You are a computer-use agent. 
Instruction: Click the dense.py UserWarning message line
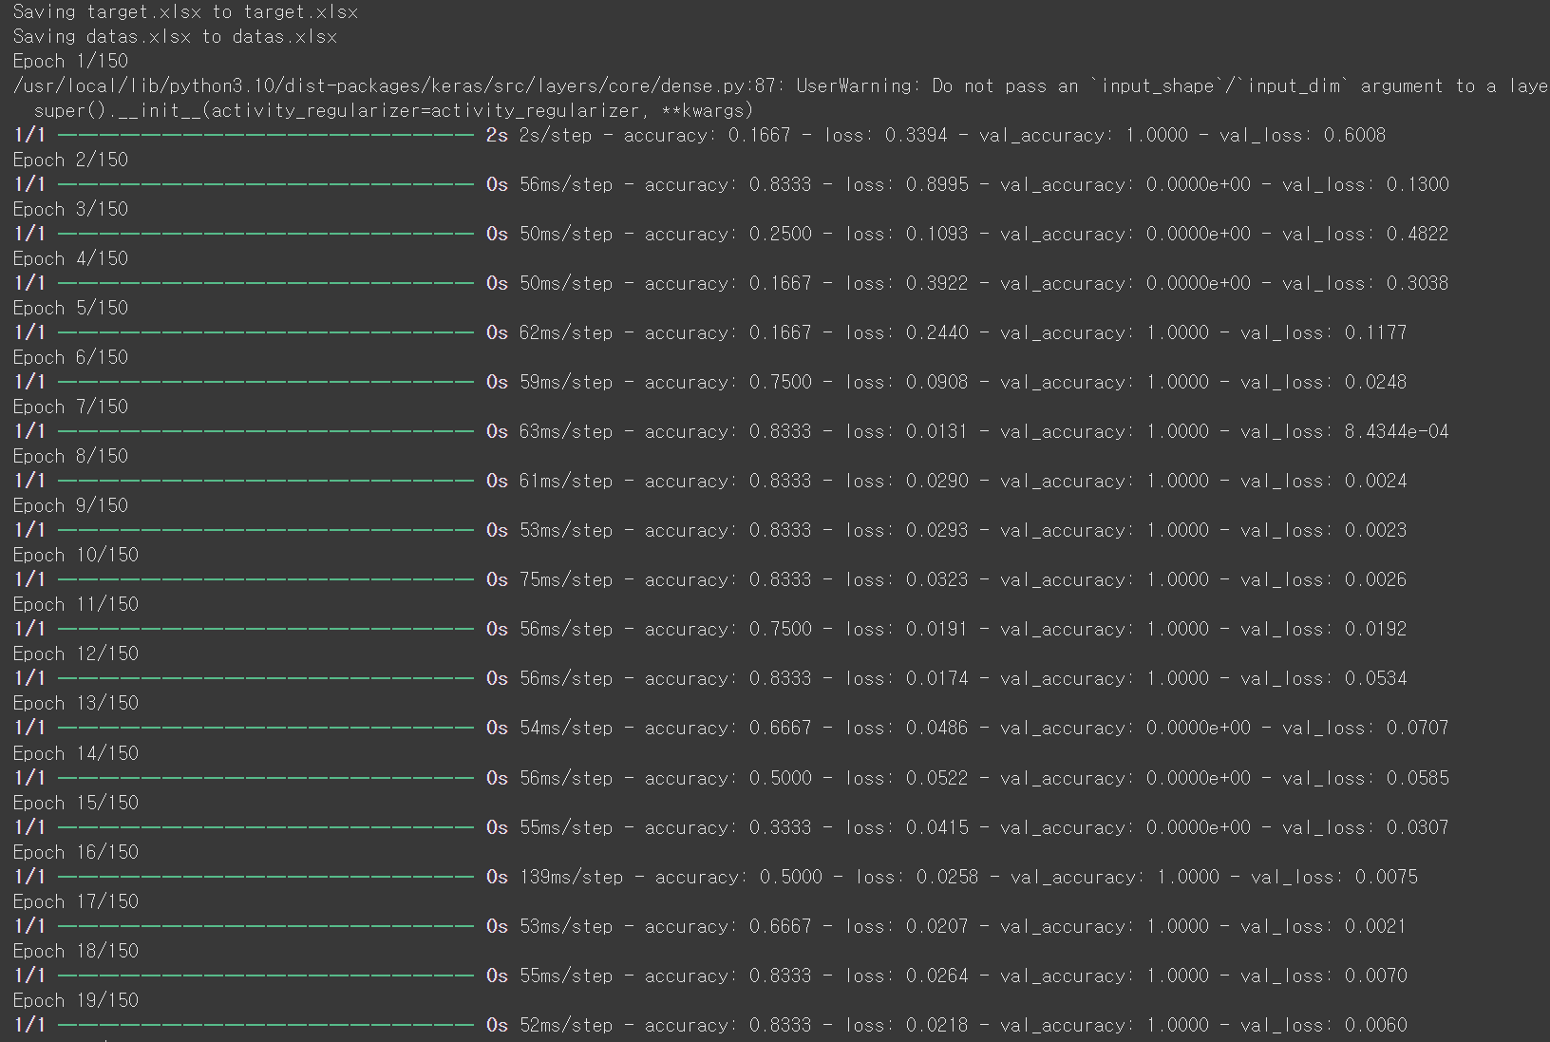click(x=782, y=86)
